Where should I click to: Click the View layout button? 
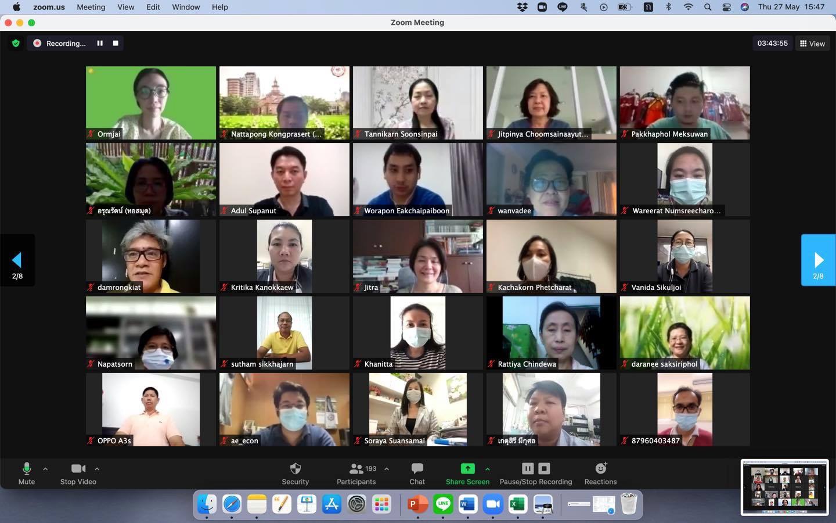(x=812, y=44)
